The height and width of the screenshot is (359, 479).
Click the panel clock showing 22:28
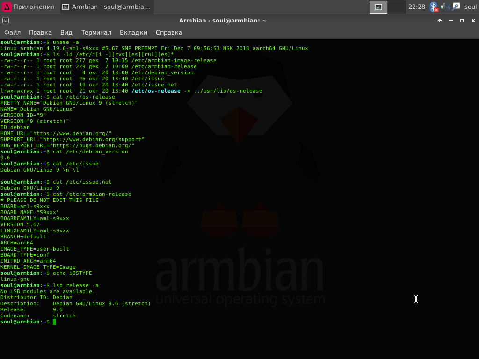point(416,7)
